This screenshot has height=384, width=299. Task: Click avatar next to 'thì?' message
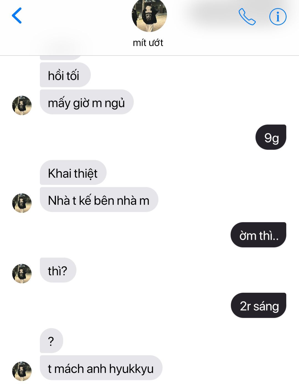tap(22, 274)
